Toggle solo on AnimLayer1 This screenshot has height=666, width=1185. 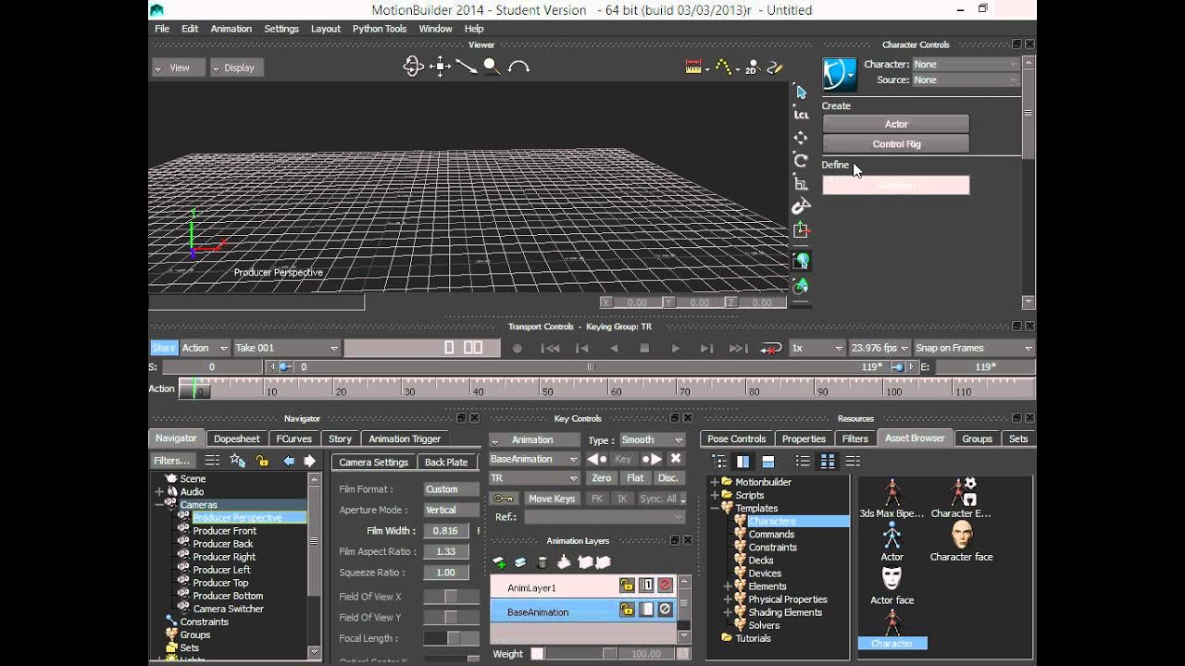[647, 586]
